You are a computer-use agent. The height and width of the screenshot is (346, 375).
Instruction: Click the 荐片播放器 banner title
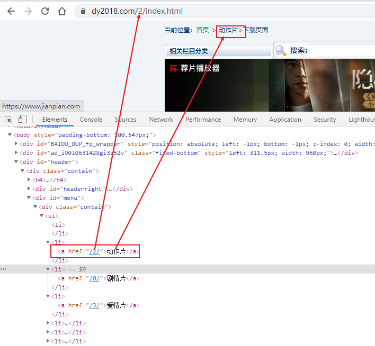[x=200, y=68]
